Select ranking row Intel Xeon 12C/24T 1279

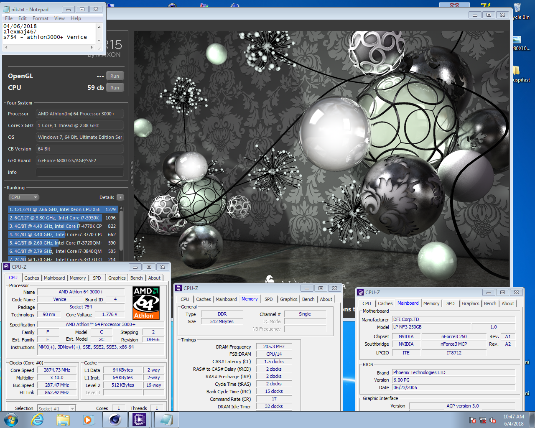coord(62,209)
